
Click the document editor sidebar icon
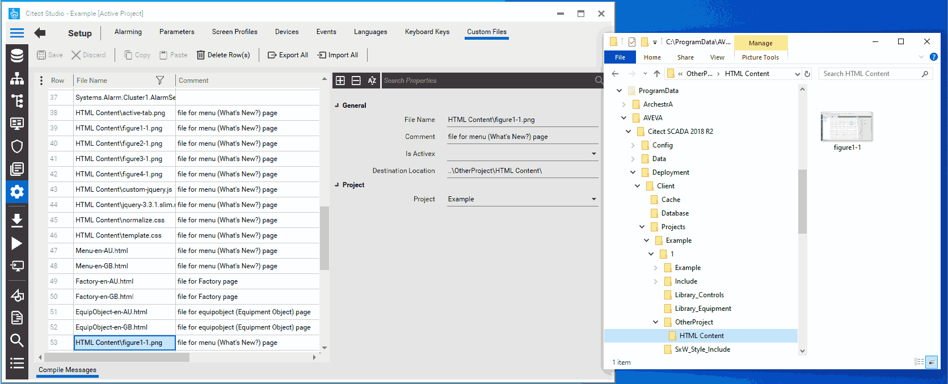coord(17,318)
